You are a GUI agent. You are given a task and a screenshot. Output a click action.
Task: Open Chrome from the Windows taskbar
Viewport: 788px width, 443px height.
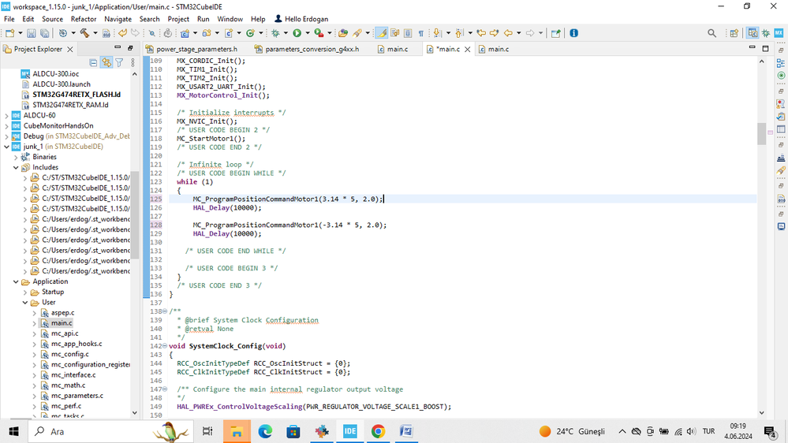378,431
